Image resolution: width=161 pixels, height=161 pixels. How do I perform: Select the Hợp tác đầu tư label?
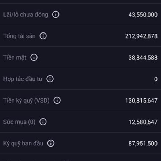click(x=23, y=79)
